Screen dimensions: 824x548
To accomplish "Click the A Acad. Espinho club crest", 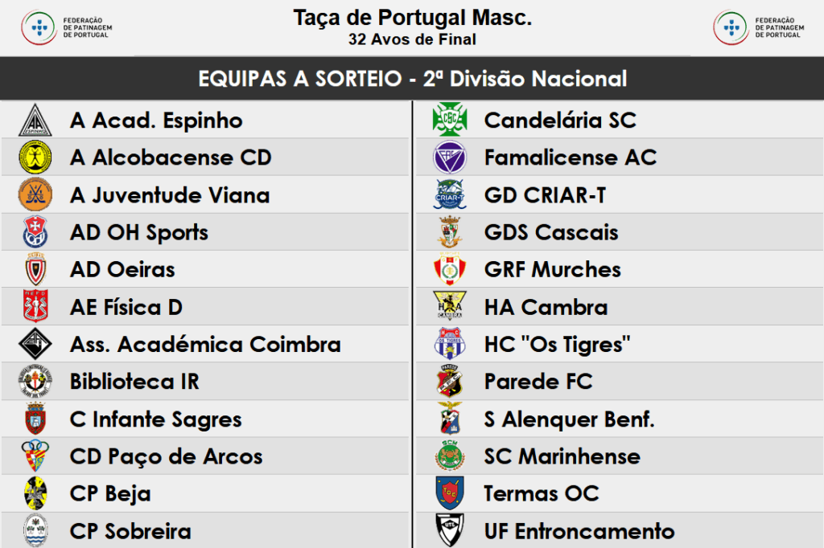I will pyautogui.click(x=35, y=121).
